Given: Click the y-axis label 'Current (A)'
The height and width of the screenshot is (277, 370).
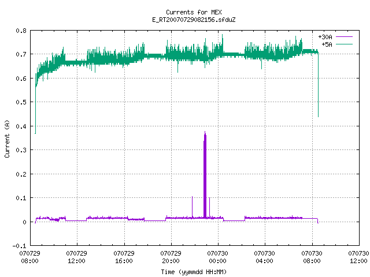Looking at the screenshot, I should [7, 138].
